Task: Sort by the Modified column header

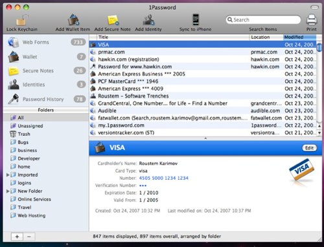Action: (x=300, y=37)
